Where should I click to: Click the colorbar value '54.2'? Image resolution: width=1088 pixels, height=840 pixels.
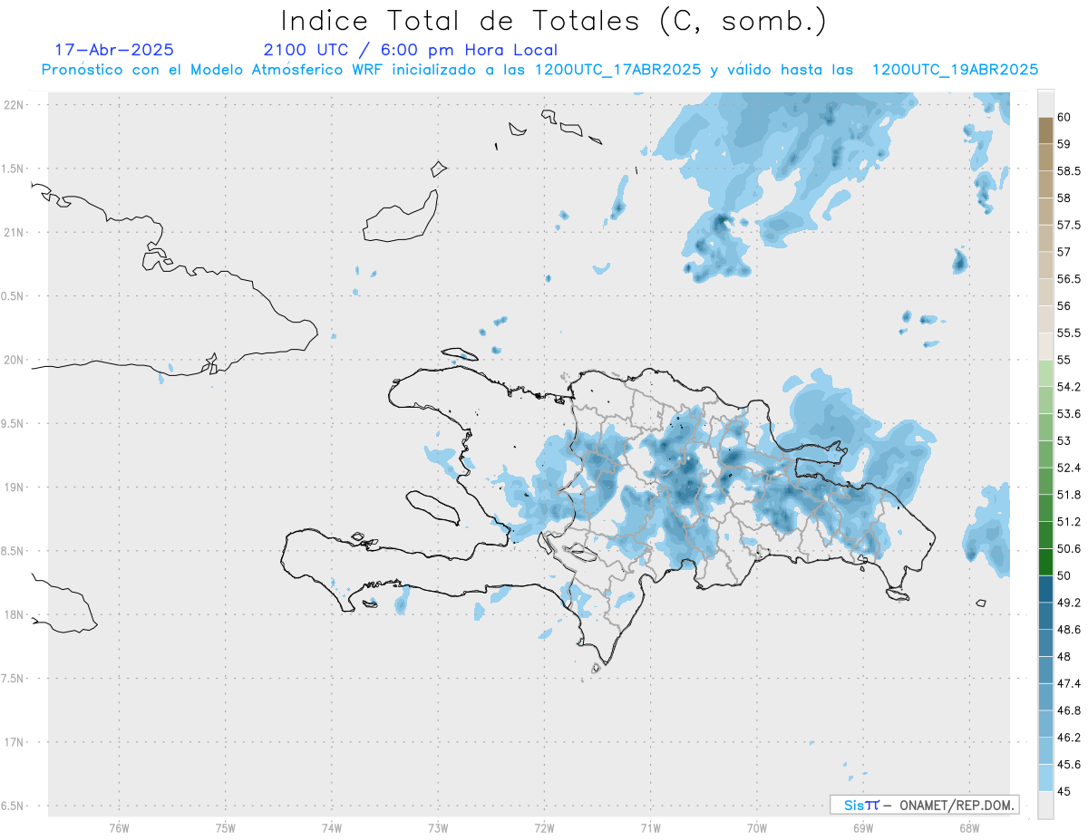click(x=1069, y=387)
